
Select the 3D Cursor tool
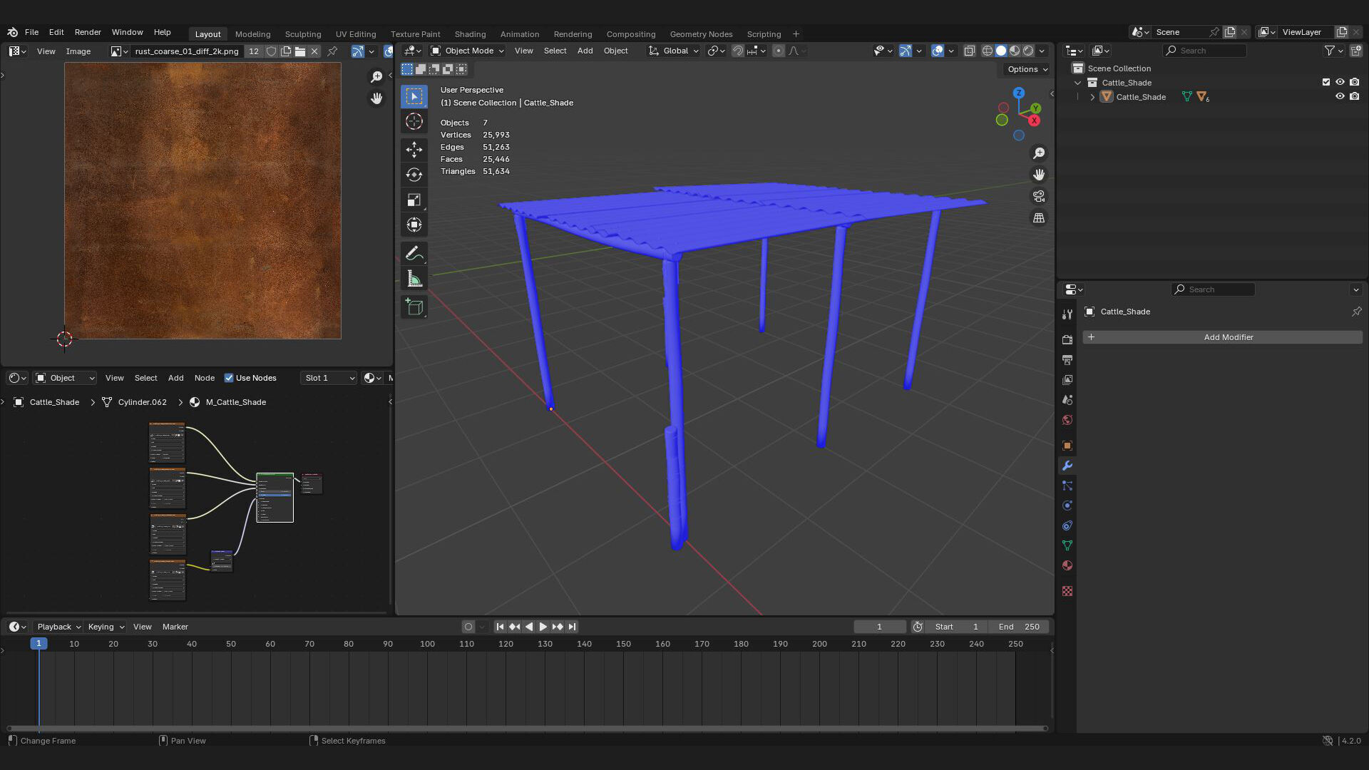[x=414, y=122]
